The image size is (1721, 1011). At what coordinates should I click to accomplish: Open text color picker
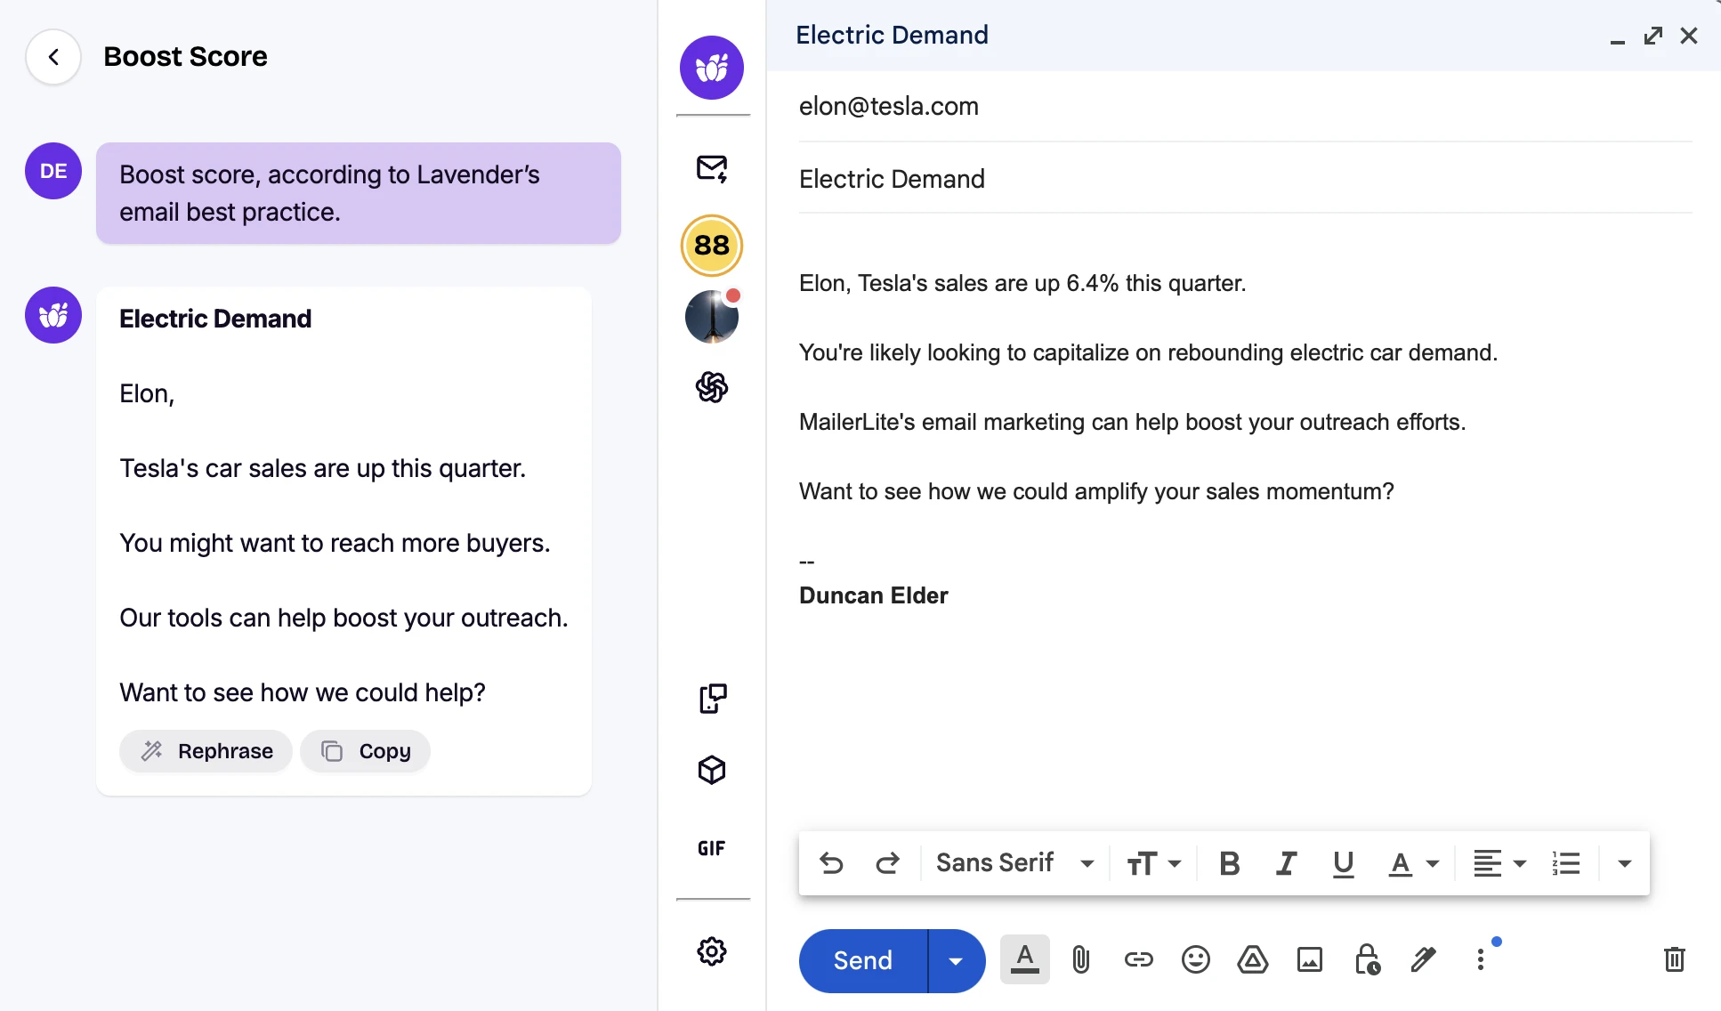1413,863
